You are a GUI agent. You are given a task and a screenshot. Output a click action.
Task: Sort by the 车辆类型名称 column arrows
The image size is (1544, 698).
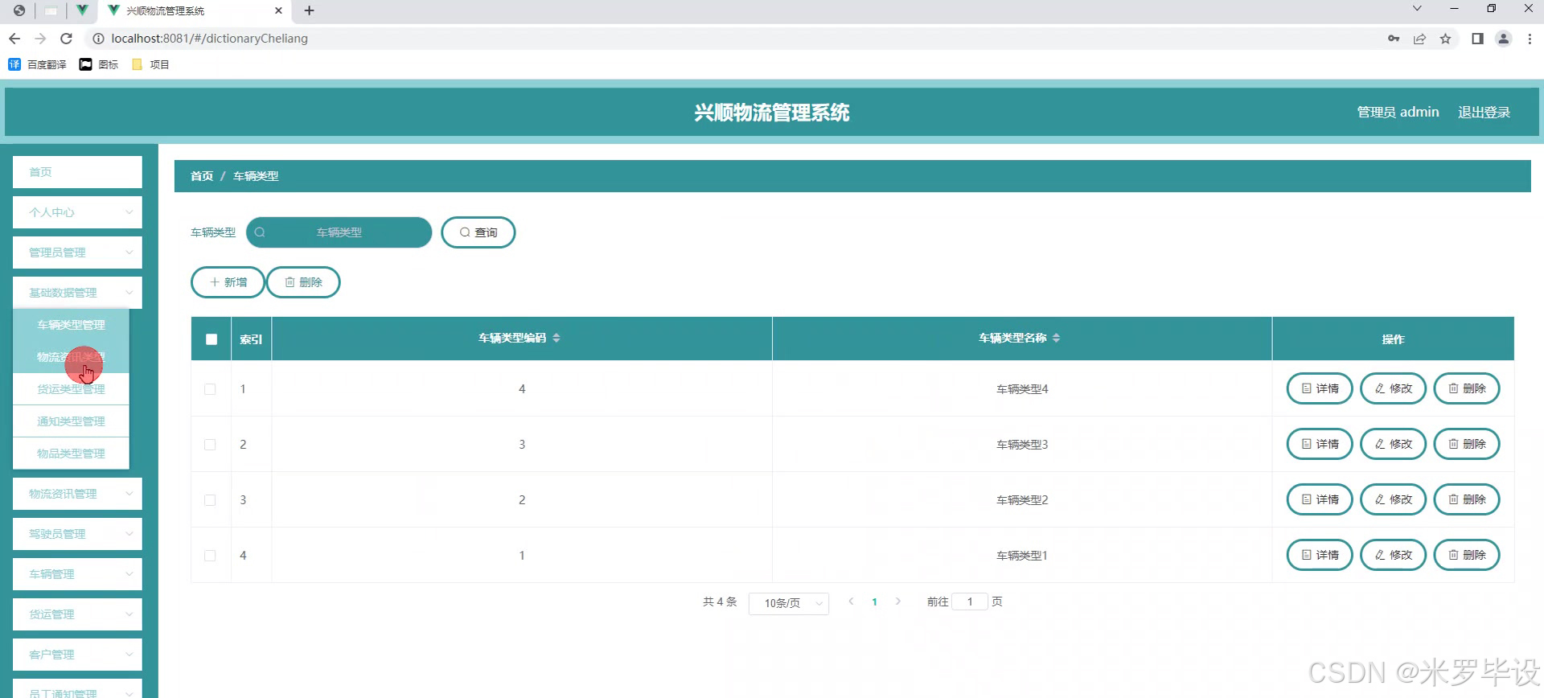click(x=1057, y=339)
